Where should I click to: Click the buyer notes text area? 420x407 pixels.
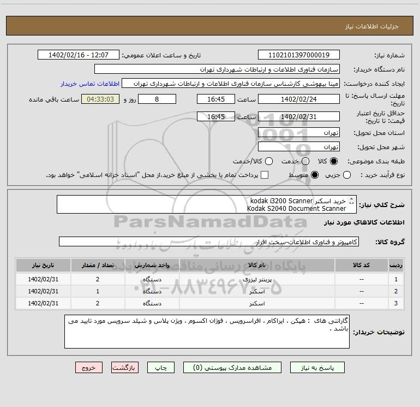pyautogui.click(x=207, y=332)
